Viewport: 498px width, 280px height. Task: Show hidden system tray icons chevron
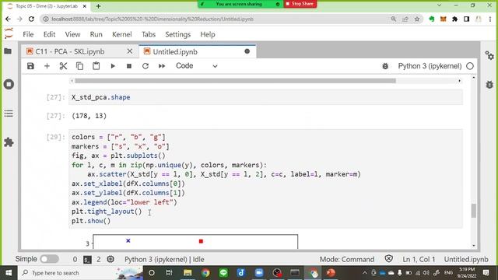click(x=365, y=273)
